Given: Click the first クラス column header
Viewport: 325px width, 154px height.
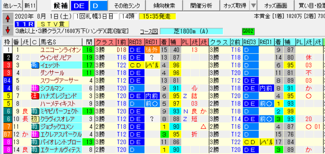Looking at the screenshot, I should (x=105, y=42).
